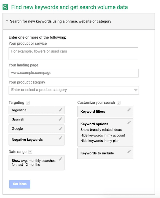Edit Negative keywords via pencil icon

(61, 138)
